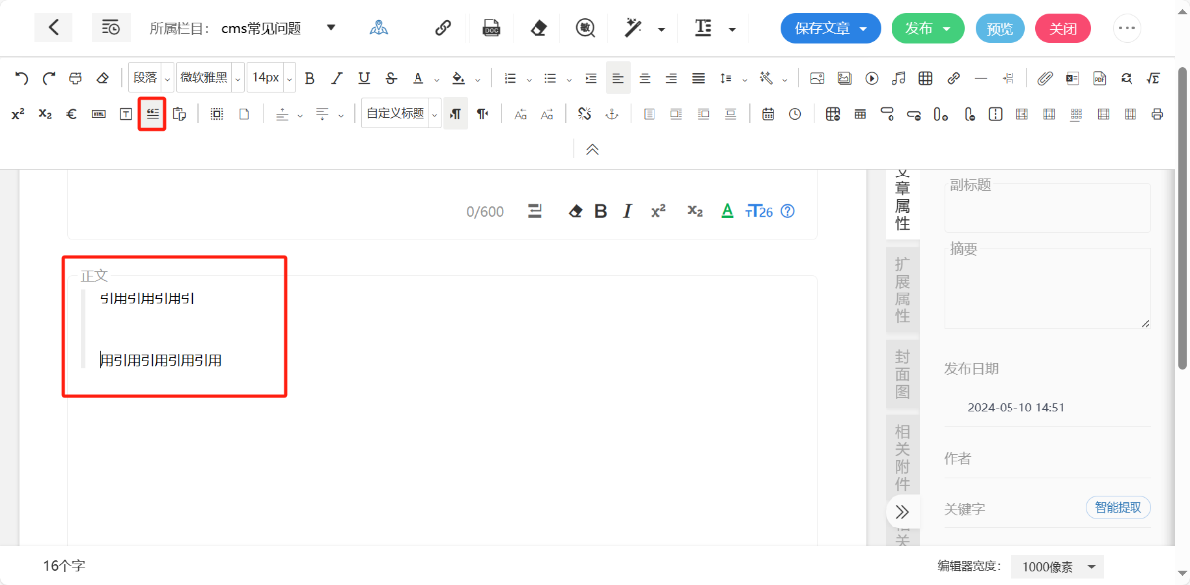Click the 智能提取 keyword extraction button
The image size is (1190, 585).
(1119, 508)
